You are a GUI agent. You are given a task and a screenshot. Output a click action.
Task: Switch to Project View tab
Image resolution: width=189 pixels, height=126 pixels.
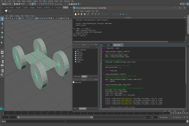tap(77, 76)
